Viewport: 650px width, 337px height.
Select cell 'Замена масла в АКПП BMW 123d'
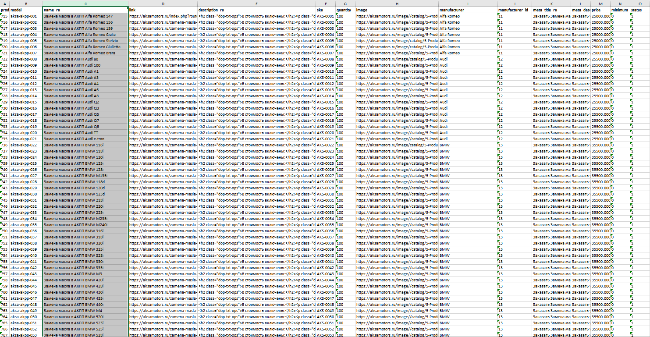[x=85, y=194]
